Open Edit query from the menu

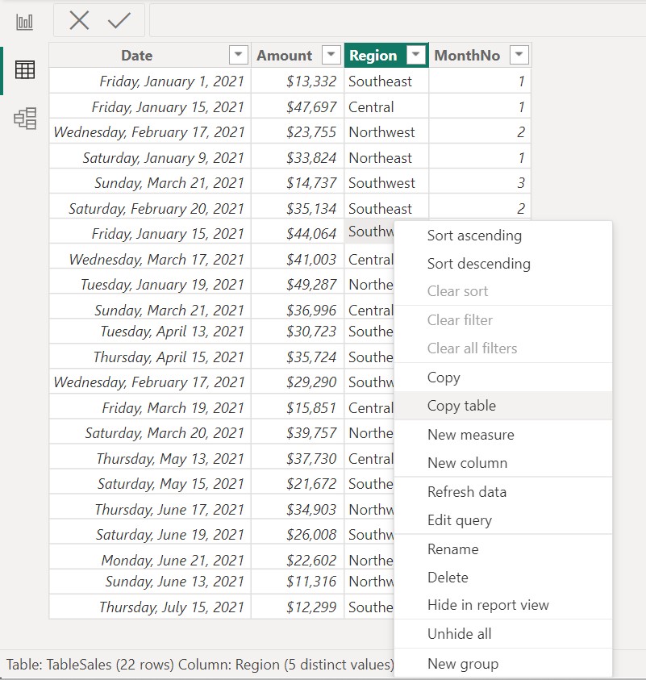pyautogui.click(x=460, y=521)
